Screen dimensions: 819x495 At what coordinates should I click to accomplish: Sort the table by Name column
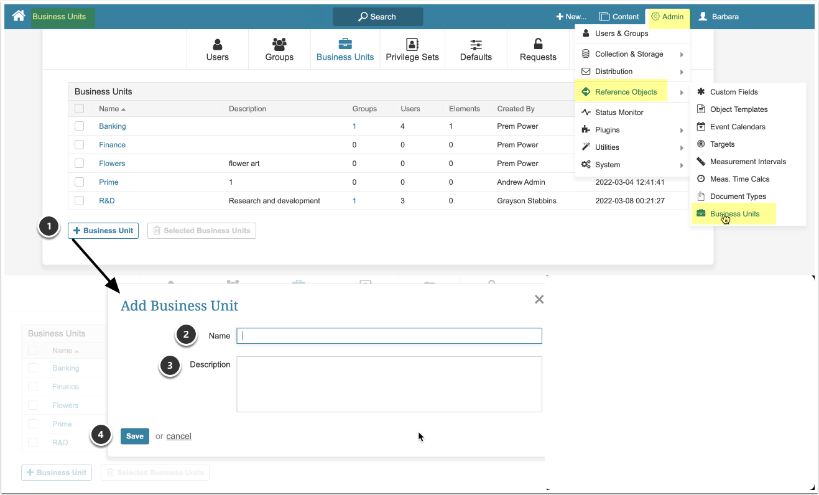click(x=109, y=109)
